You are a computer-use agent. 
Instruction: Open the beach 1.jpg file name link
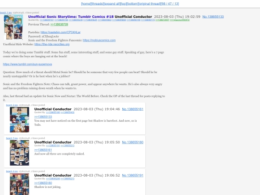click(6, 13)
